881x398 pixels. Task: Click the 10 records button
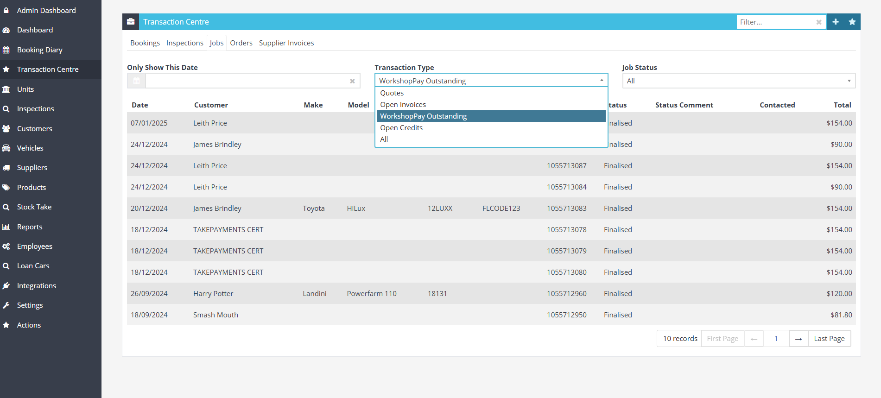[x=680, y=339]
